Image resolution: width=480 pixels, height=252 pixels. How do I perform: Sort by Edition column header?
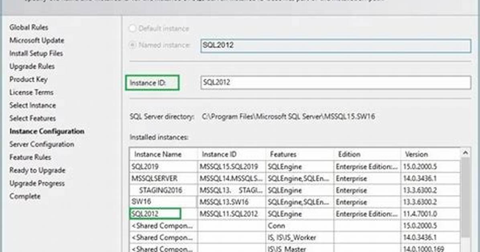367,154
